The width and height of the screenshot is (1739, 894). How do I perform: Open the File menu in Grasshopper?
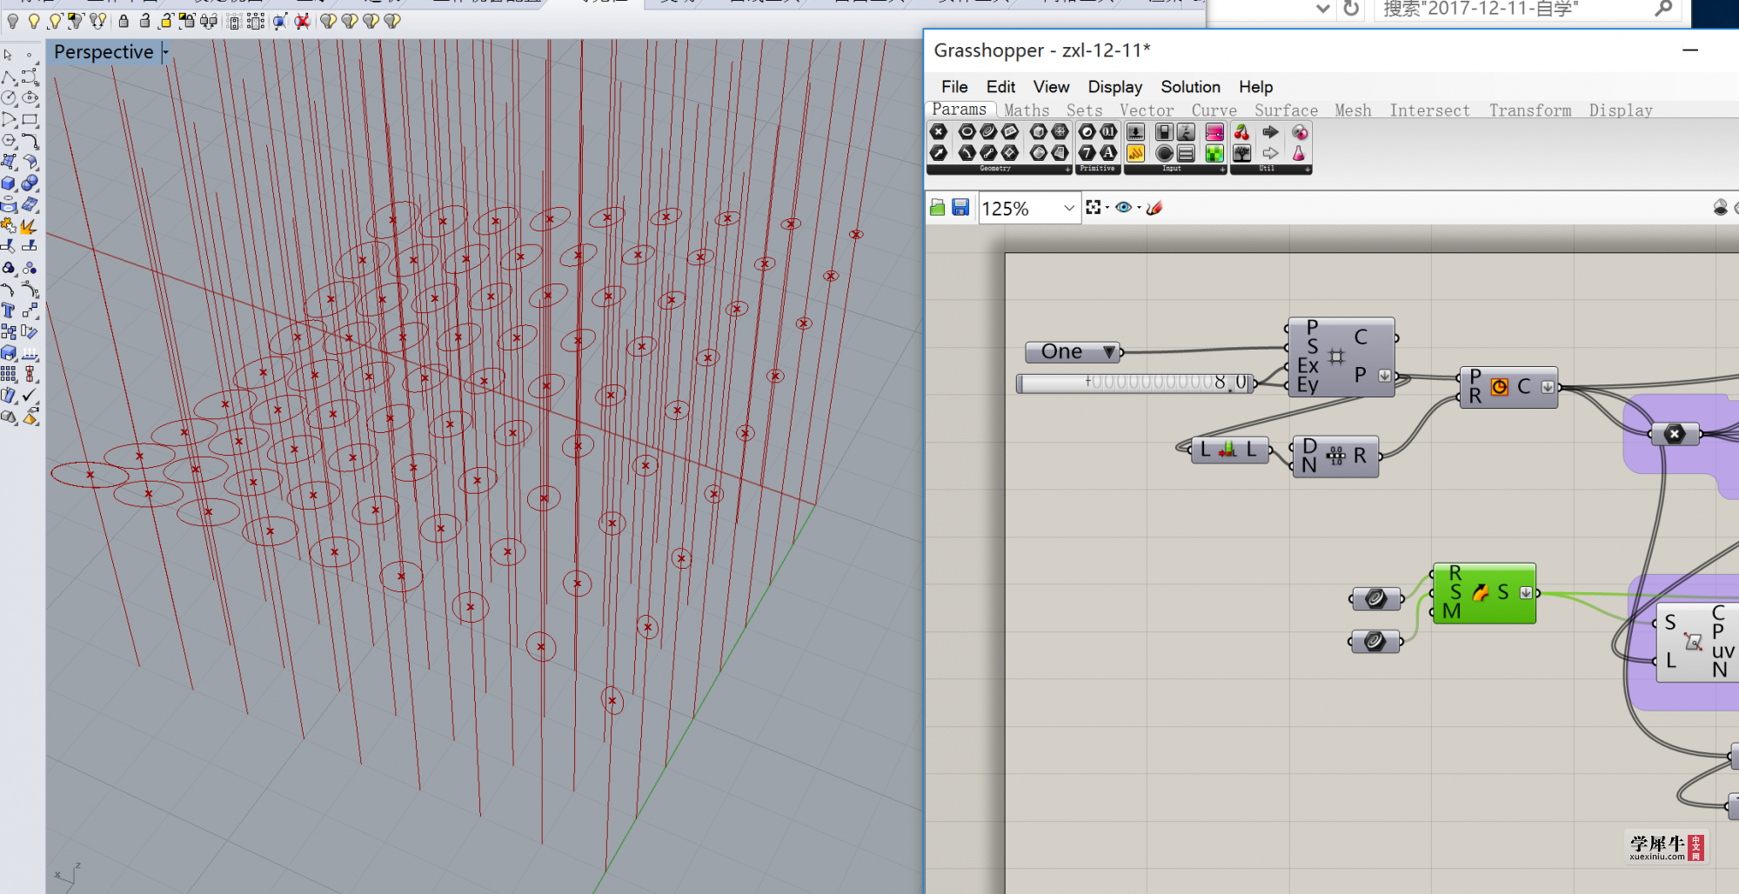tap(954, 87)
